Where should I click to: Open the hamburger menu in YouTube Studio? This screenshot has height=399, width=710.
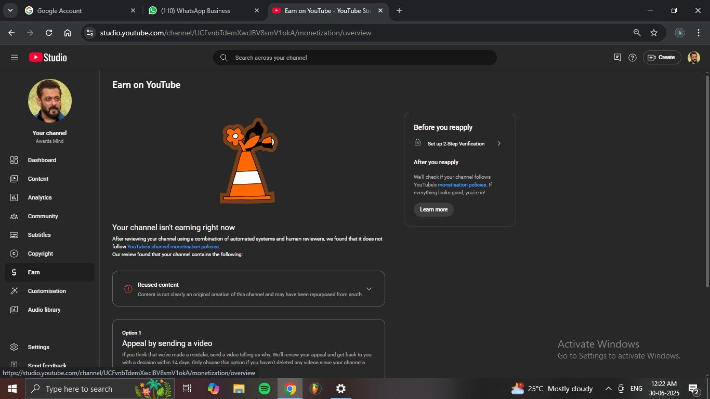click(x=15, y=58)
